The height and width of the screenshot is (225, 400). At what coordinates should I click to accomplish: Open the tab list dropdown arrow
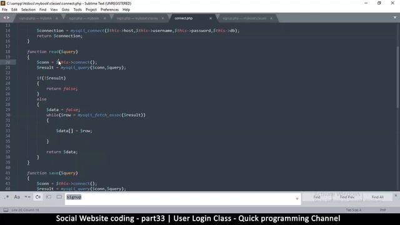coord(395,17)
